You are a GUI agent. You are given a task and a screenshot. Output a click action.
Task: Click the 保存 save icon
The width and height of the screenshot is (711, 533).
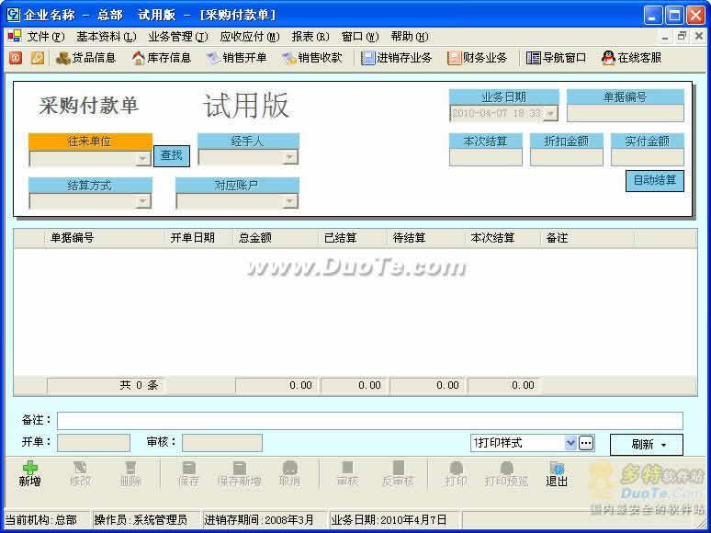pyautogui.click(x=188, y=474)
